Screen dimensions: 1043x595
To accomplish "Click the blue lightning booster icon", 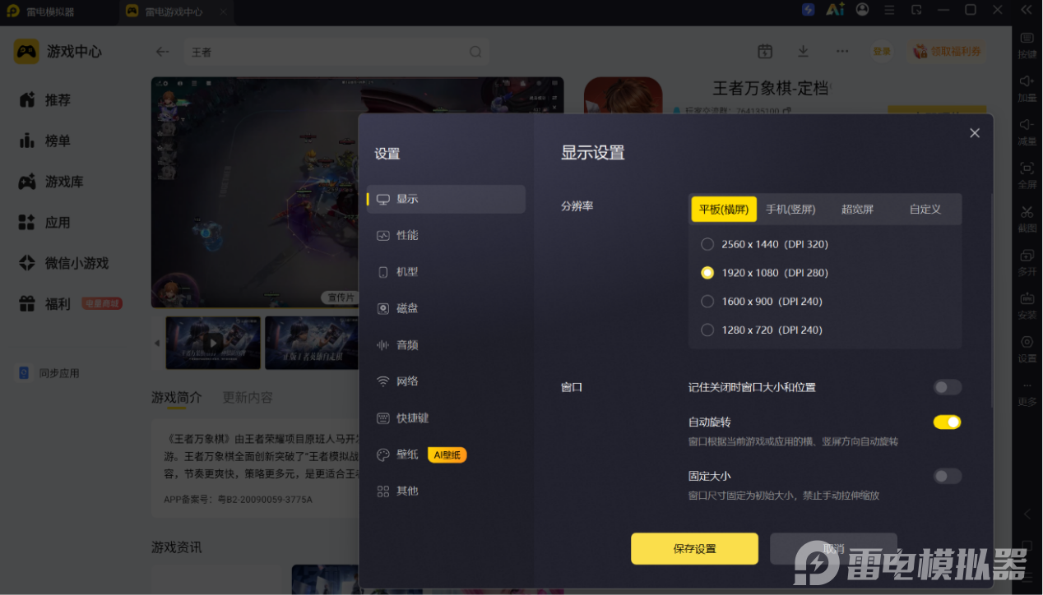I will coord(809,10).
